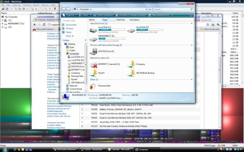The height and width of the screenshot is (152, 244).
Task: Click the browser back arrow
Action: 35,25
